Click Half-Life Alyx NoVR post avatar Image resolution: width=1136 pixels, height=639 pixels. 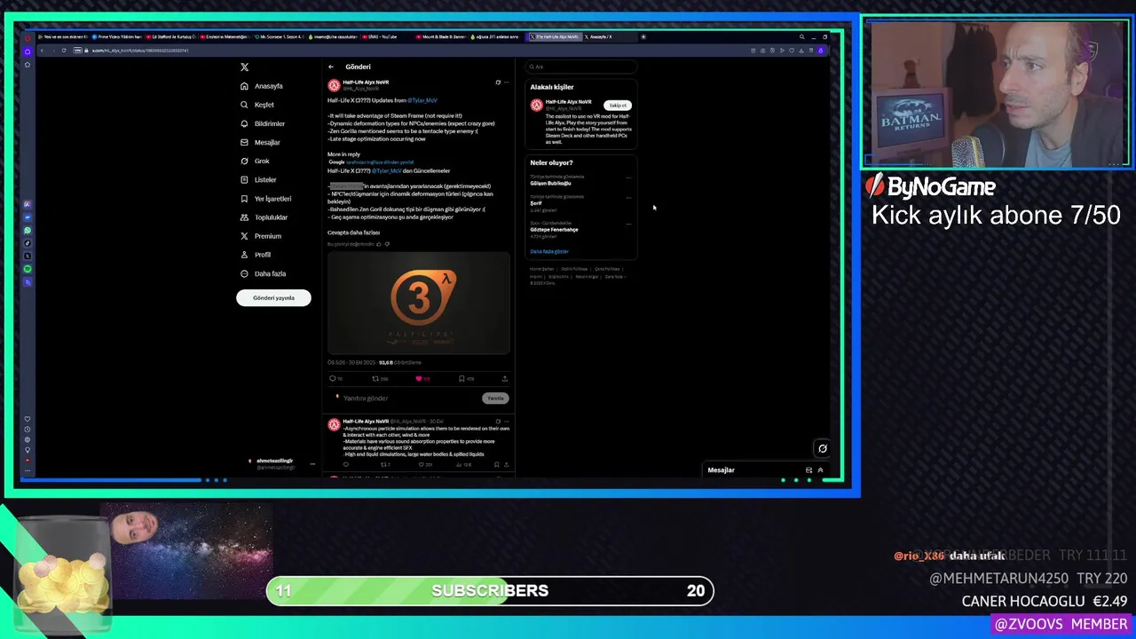pos(334,85)
